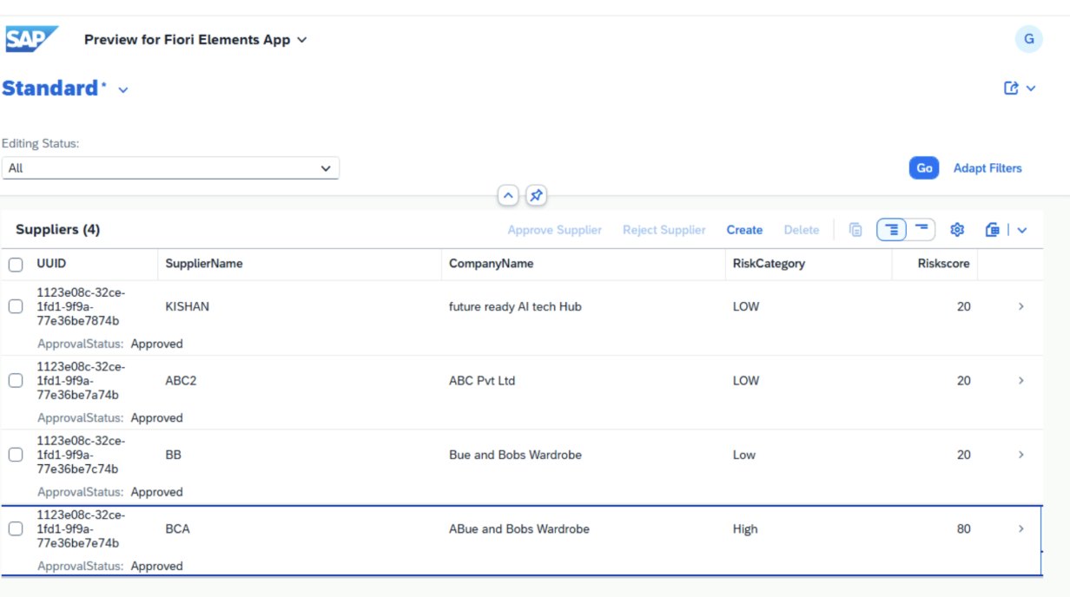Image resolution: width=1070 pixels, height=597 pixels.
Task: Click the UUID column header
Action: (x=51, y=264)
